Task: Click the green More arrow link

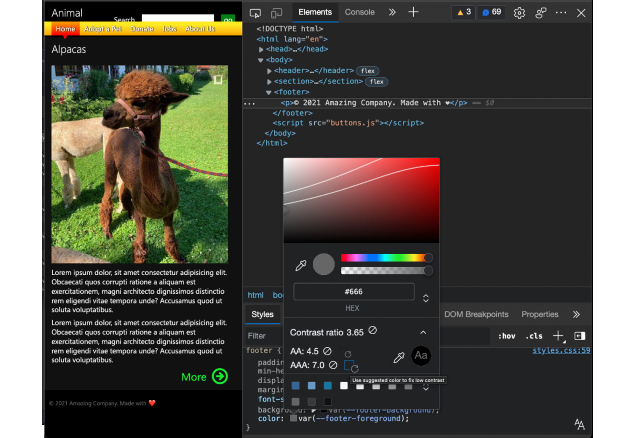Action: coord(205,376)
